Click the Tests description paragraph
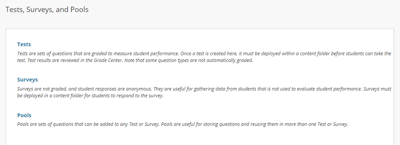Image resolution: width=400 pixels, height=145 pixels. [x=204, y=57]
